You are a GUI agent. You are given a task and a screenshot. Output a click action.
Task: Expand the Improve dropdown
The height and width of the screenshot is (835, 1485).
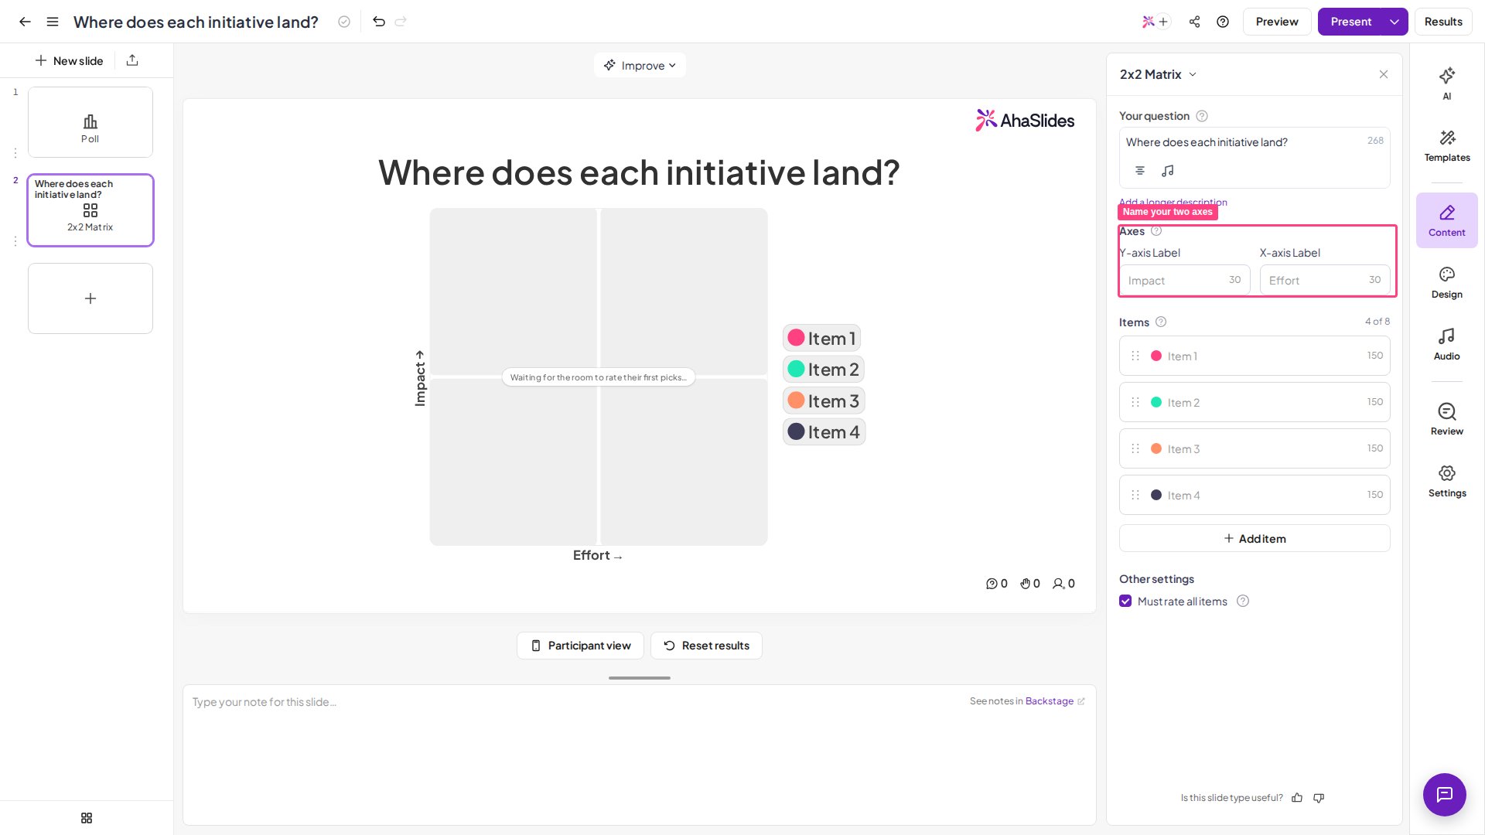(x=640, y=66)
